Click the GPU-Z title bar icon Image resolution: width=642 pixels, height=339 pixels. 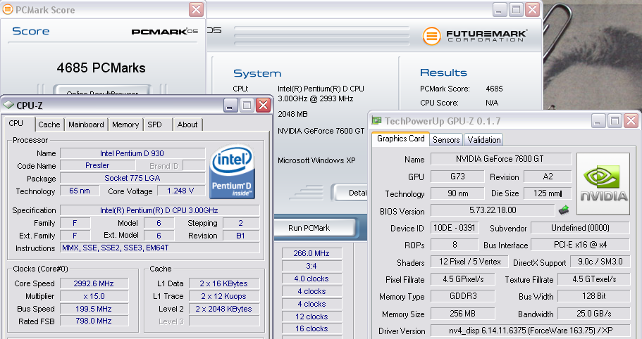376,120
